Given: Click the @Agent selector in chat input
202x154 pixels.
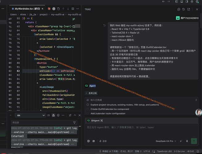Looking at the screenshot, I should click(95, 120).
